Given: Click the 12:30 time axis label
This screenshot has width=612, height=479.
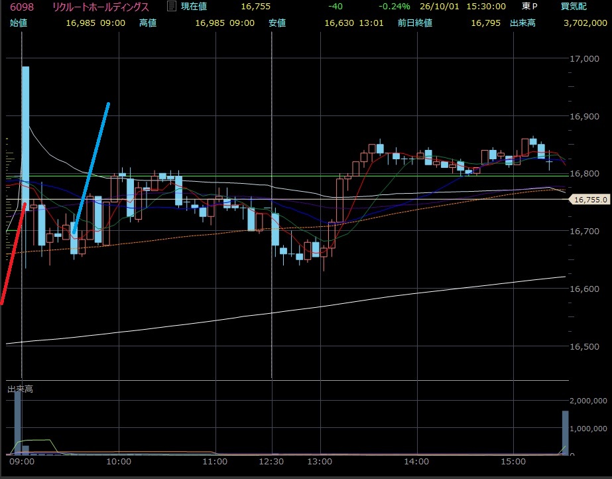Looking at the screenshot, I should coord(271,462).
